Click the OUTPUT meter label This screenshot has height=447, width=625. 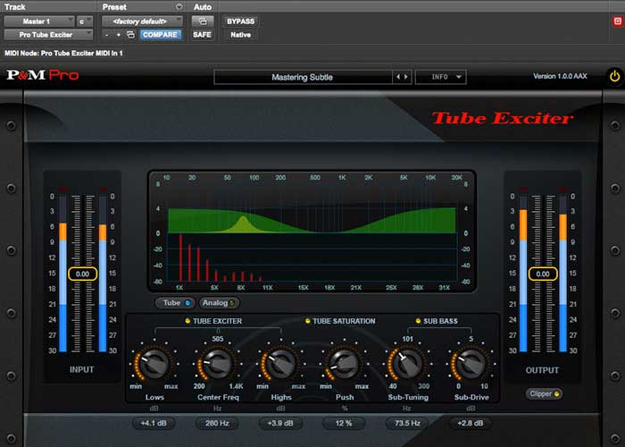click(x=542, y=370)
